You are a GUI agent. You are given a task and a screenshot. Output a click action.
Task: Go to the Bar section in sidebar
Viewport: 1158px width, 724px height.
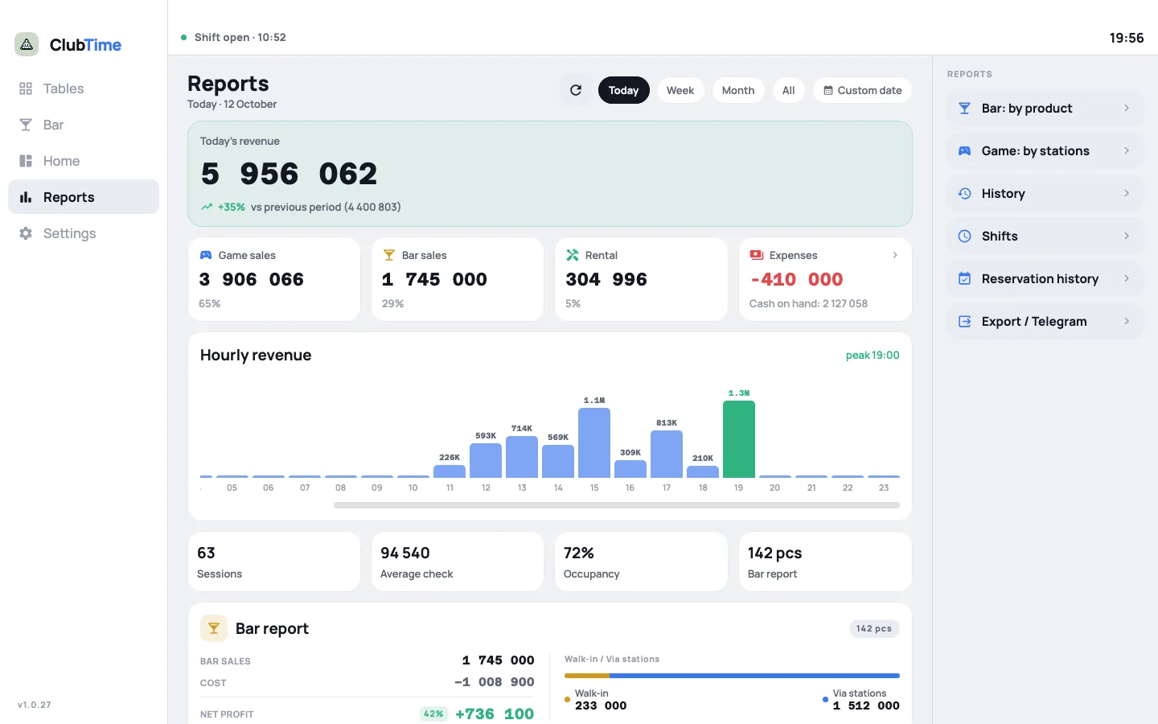(84, 125)
